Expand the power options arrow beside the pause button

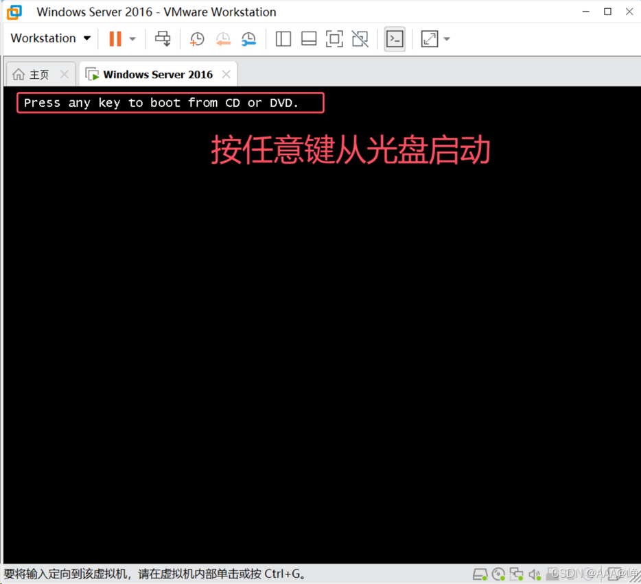132,39
